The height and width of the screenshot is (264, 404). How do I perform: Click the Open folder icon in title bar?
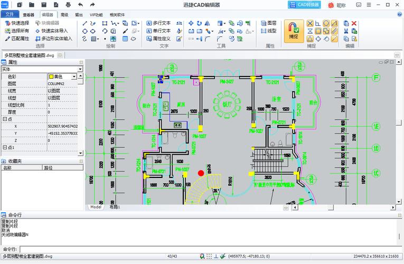click(32, 5)
